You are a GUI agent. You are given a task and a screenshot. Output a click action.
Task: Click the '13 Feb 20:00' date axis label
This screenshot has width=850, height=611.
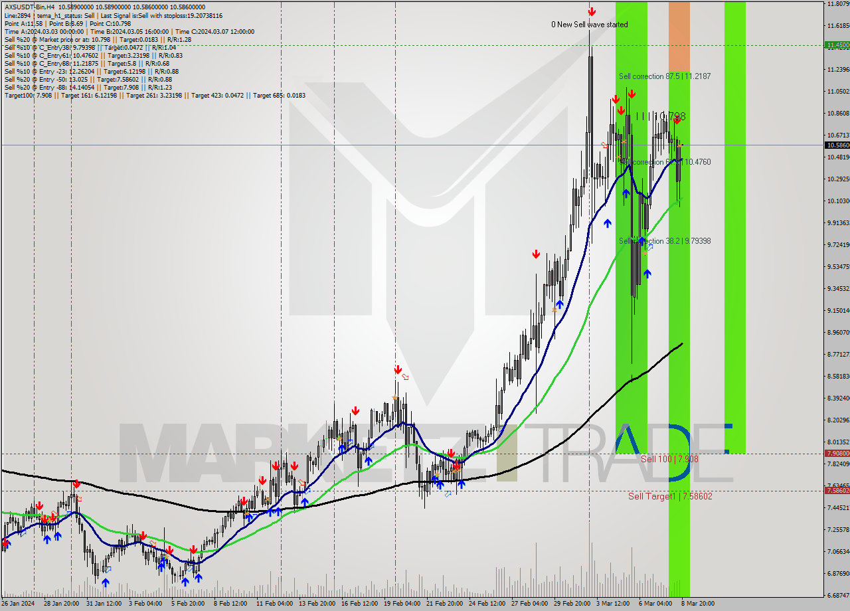coord(316,603)
